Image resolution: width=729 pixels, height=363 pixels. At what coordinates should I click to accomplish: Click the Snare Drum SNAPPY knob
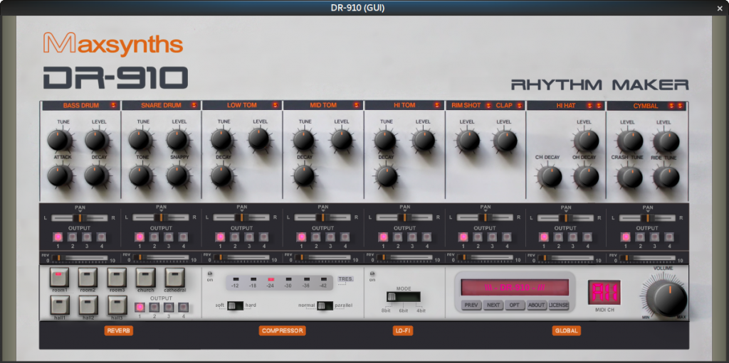tap(177, 175)
